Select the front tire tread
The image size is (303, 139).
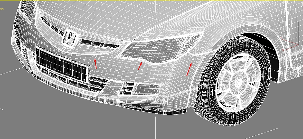click(x=206, y=81)
